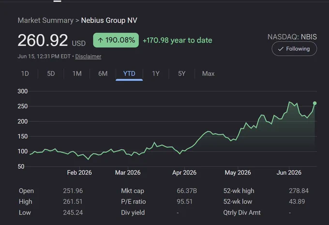Click the P/E ratio label
This screenshot has height=225, width=329.
[x=133, y=201]
